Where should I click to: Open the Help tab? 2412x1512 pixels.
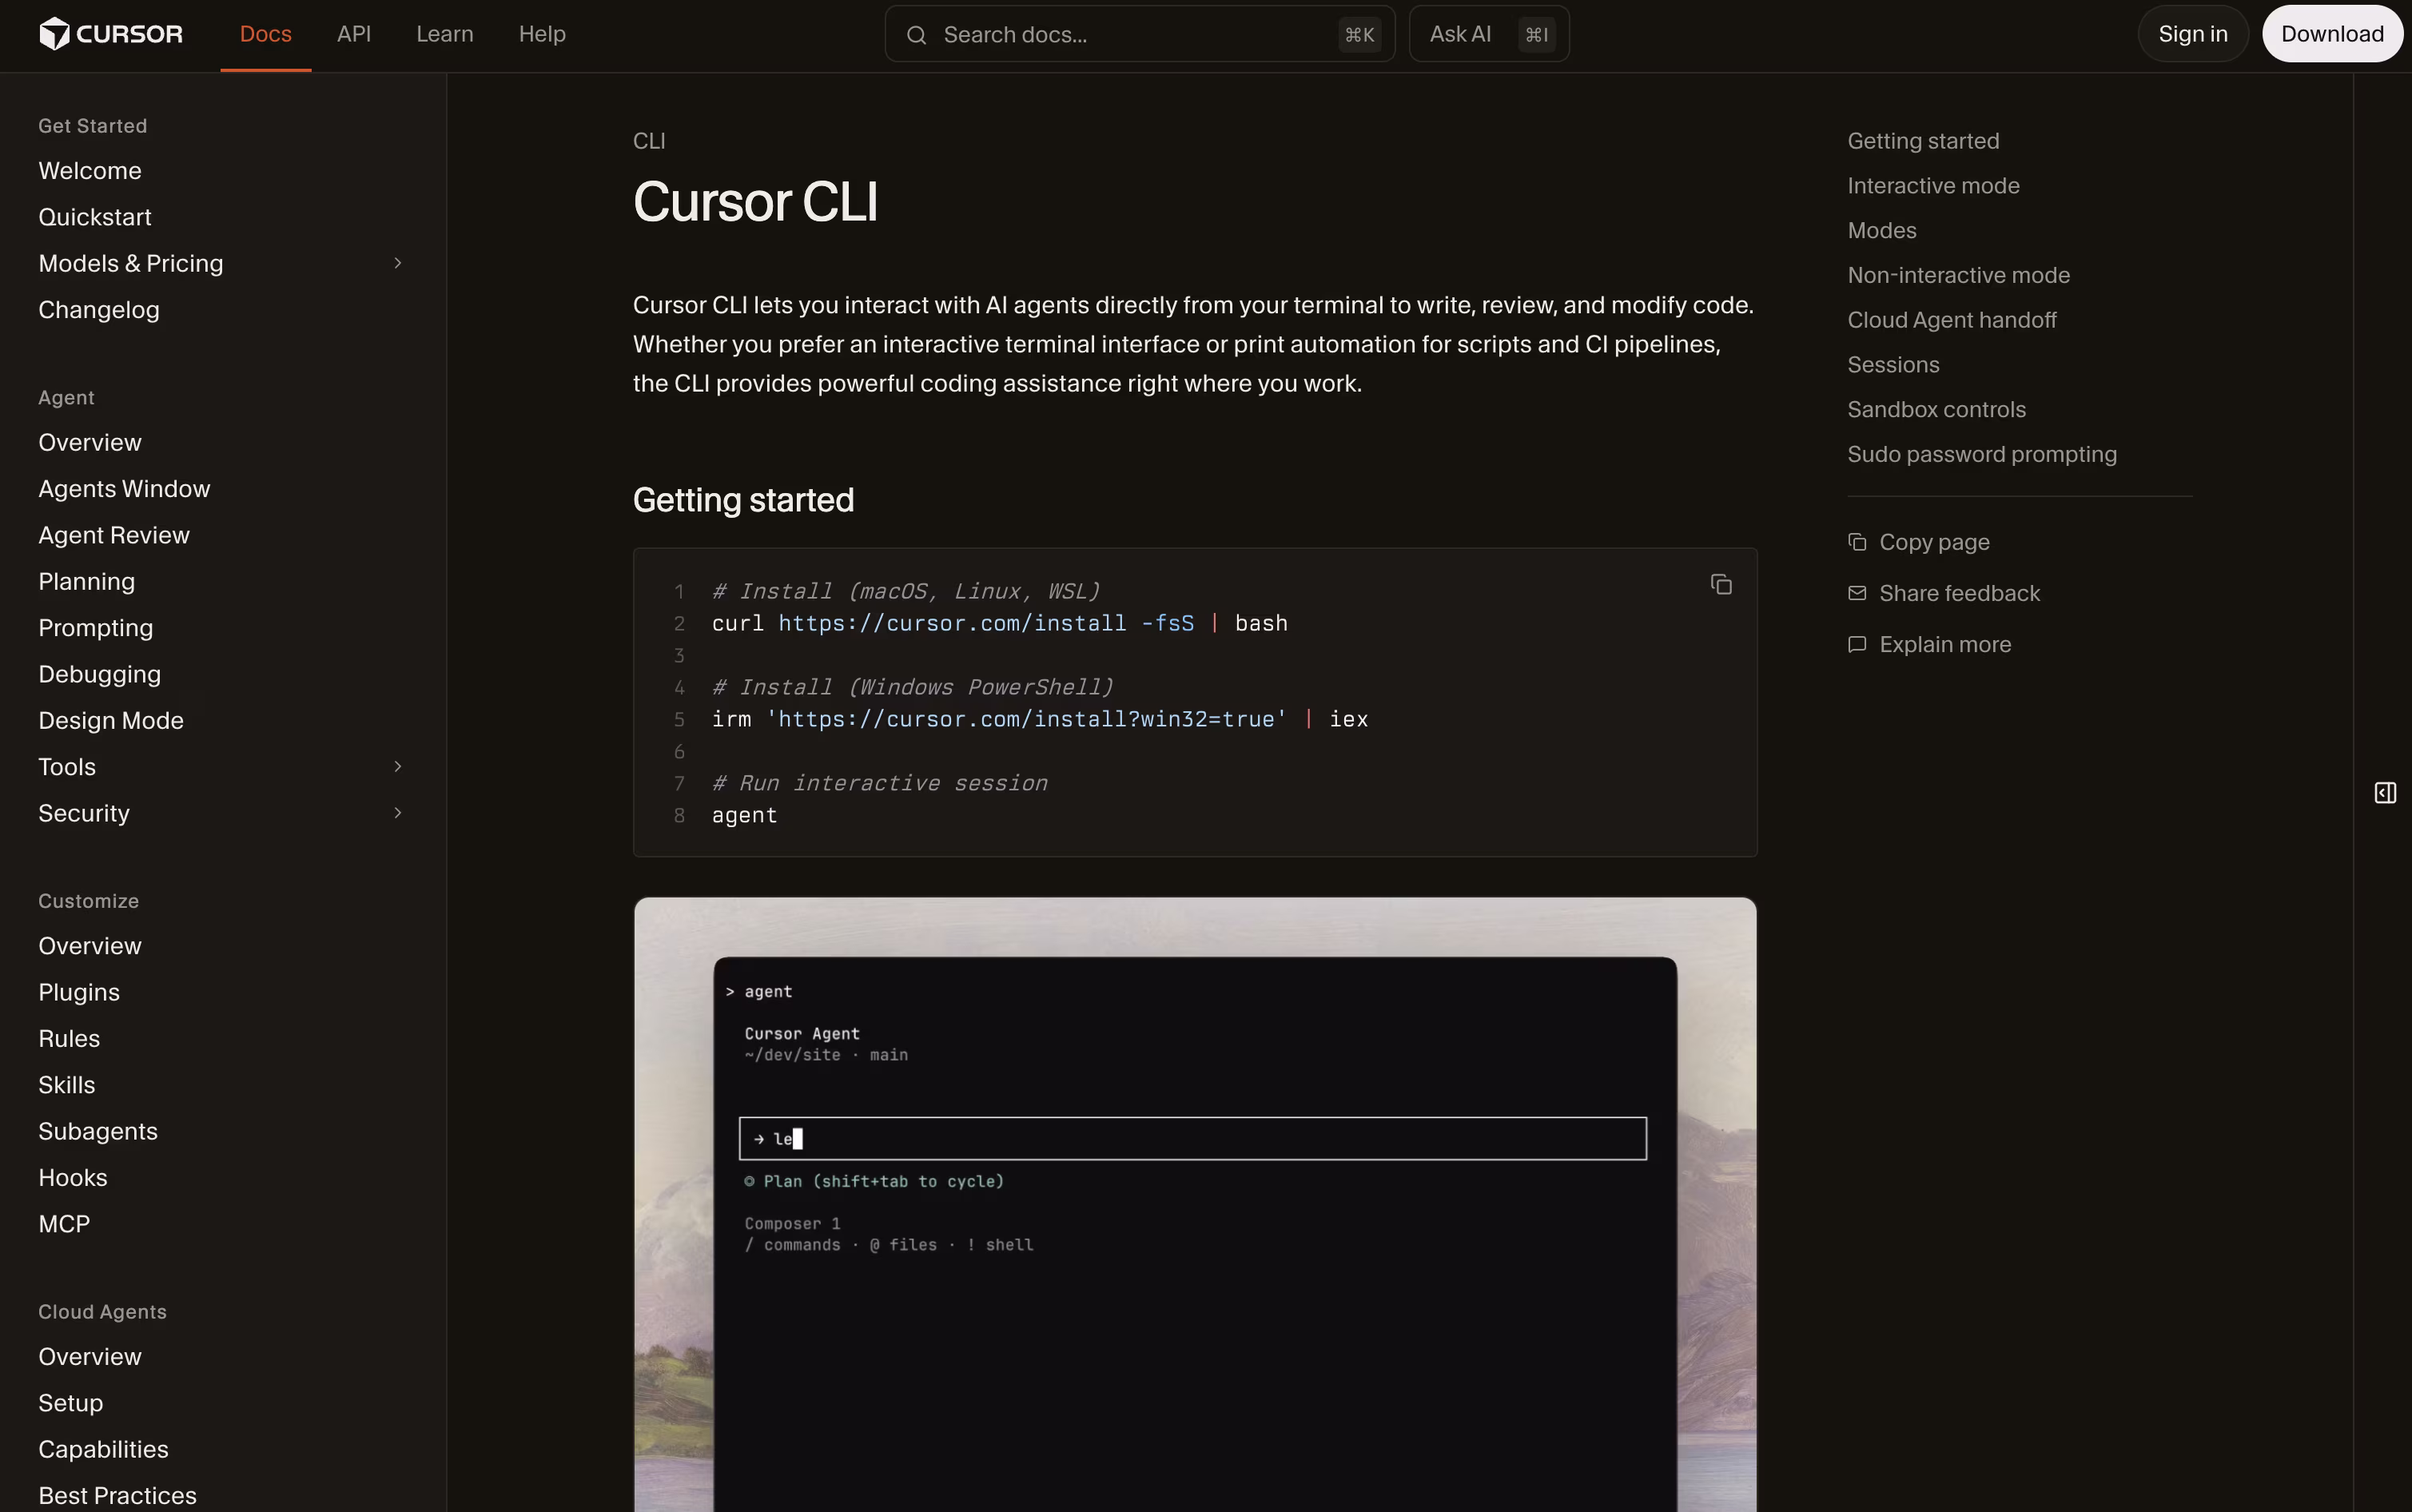542,34
